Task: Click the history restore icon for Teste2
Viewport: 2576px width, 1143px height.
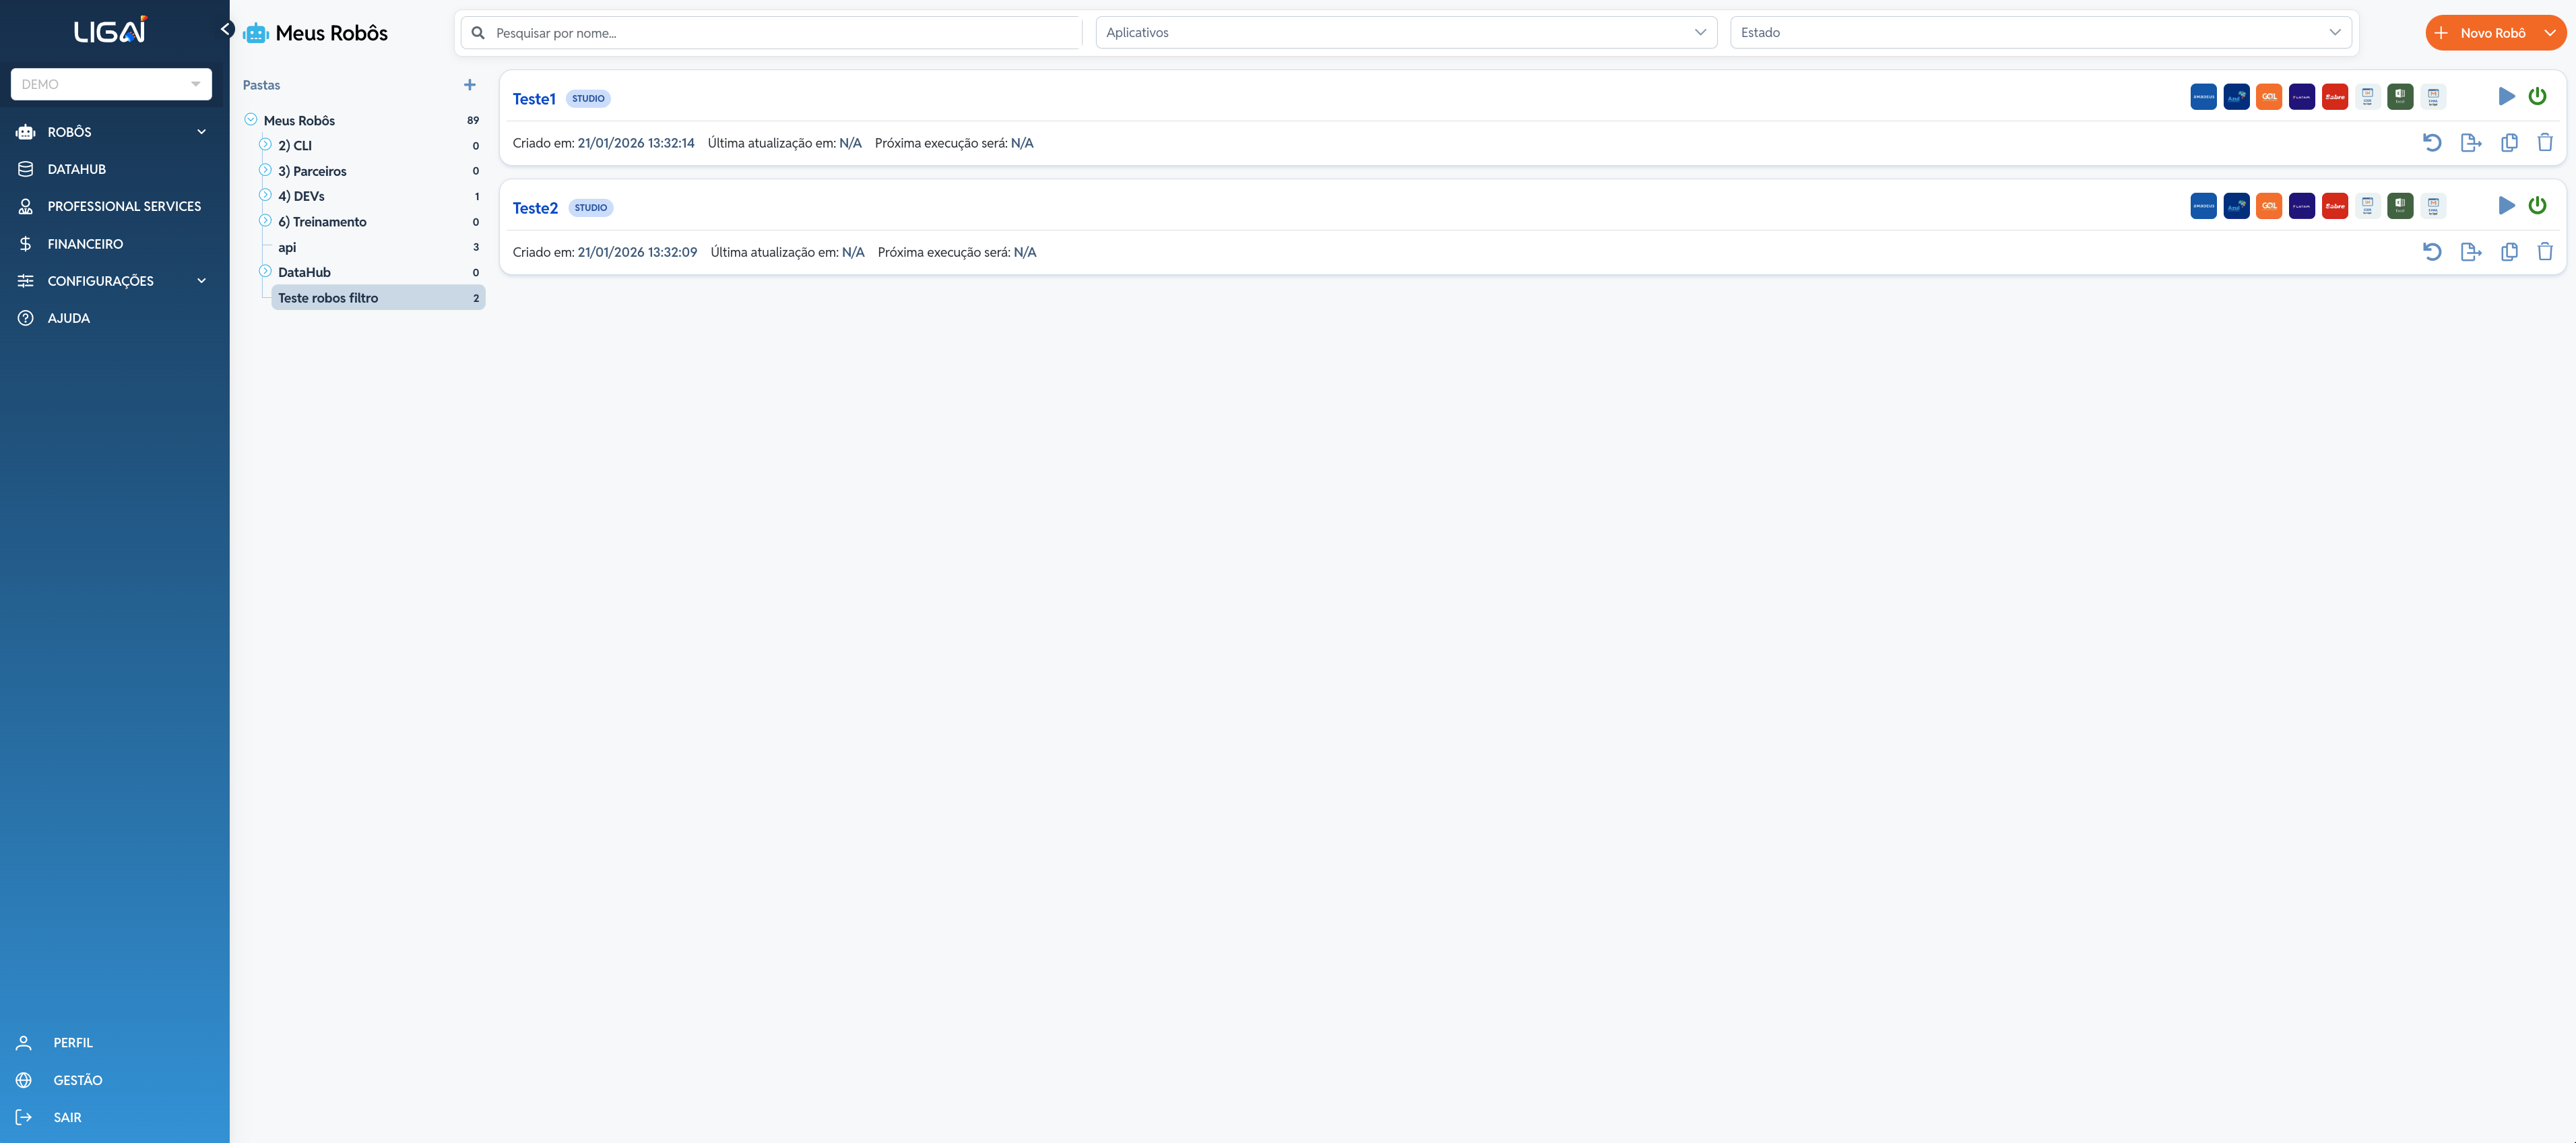Action: [2432, 251]
